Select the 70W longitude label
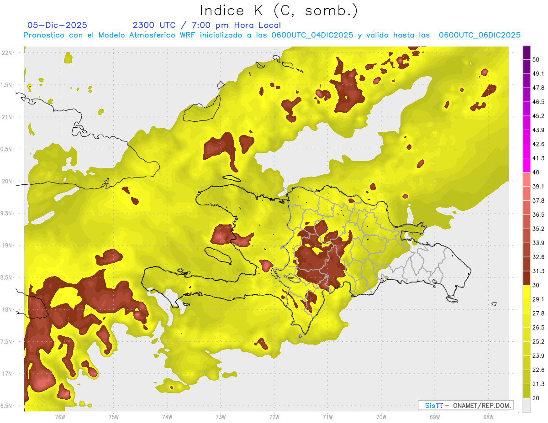 pyautogui.click(x=381, y=417)
